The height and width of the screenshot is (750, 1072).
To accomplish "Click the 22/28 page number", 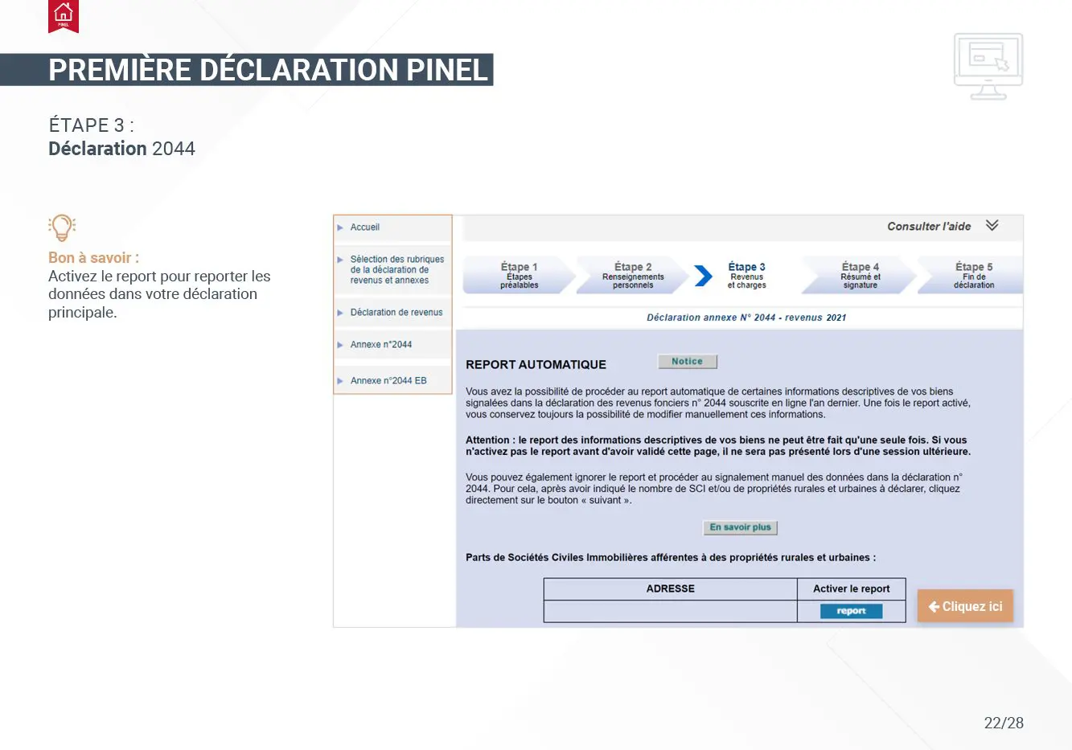I will [1004, 723].
